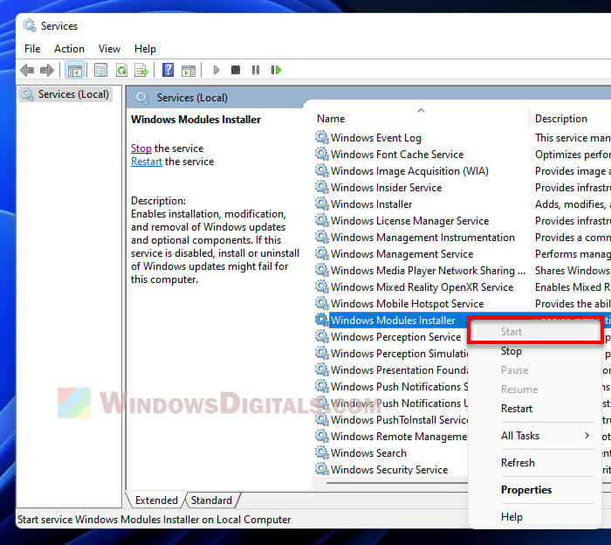611x545 pixels.
Task: Click the grayed Pause context menu item
Action: tap(534, 370)
